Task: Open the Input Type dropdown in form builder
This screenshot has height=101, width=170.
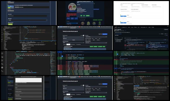Action: point(27,20)
